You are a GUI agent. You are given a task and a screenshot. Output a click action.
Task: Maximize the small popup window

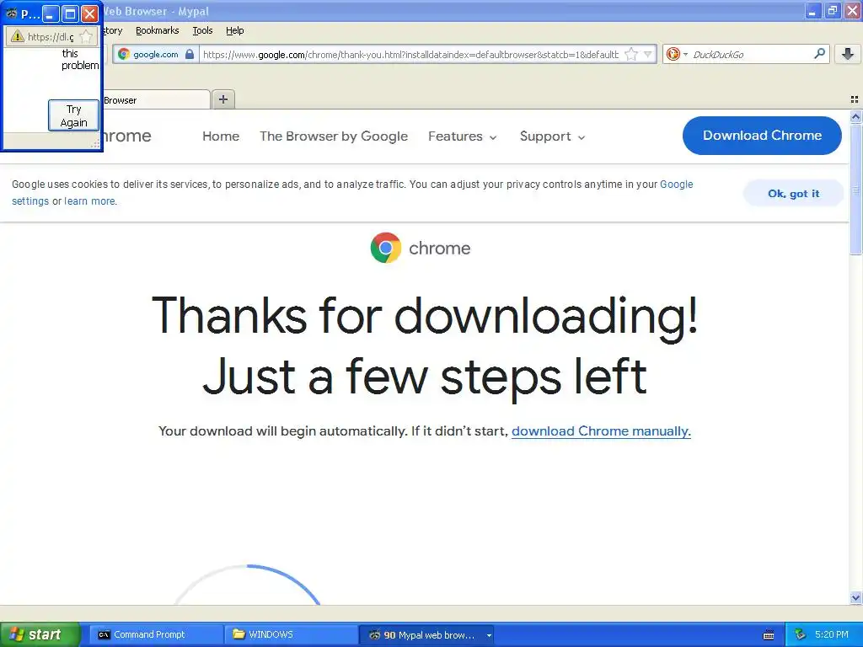click(70, 13)
